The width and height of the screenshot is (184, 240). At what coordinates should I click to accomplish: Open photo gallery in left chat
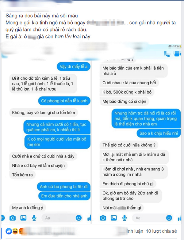tap(23, 218)
